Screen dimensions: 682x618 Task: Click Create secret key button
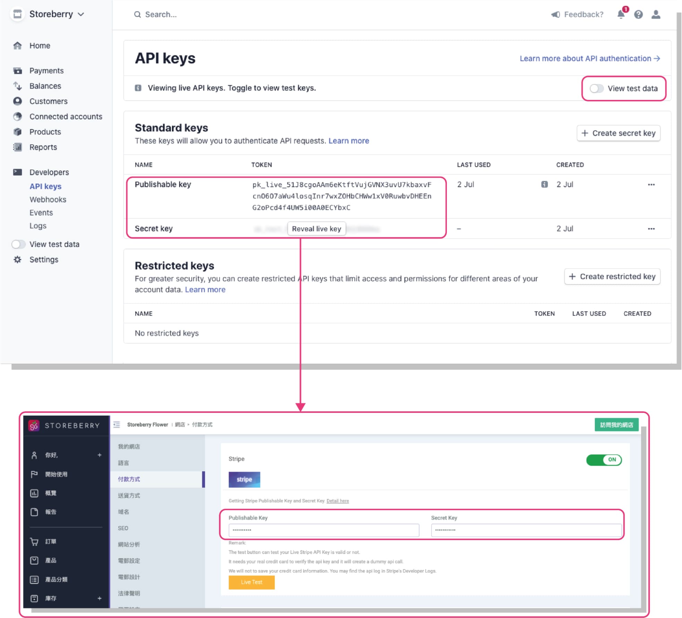618,133
